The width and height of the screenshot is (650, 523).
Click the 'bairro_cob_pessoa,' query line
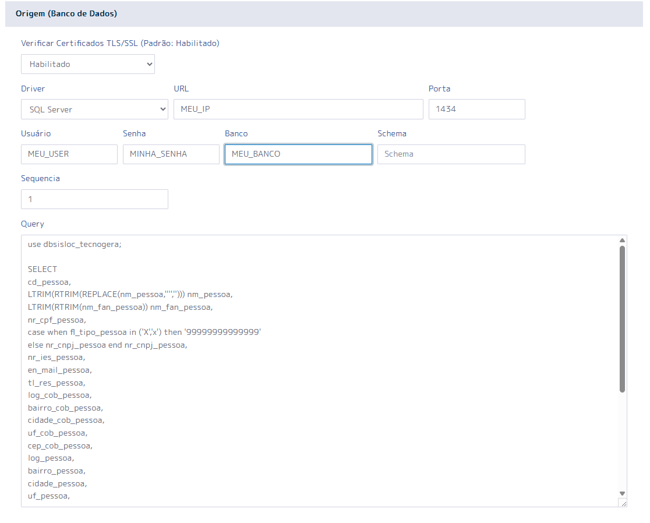pyautogui.click(x=65, y=408)
